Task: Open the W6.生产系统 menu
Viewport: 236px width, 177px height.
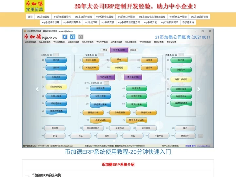Action: (102, 42)
